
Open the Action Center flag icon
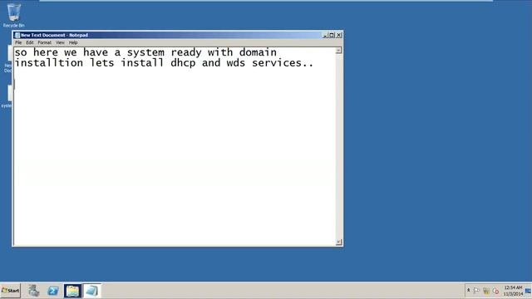coord(476,291)
